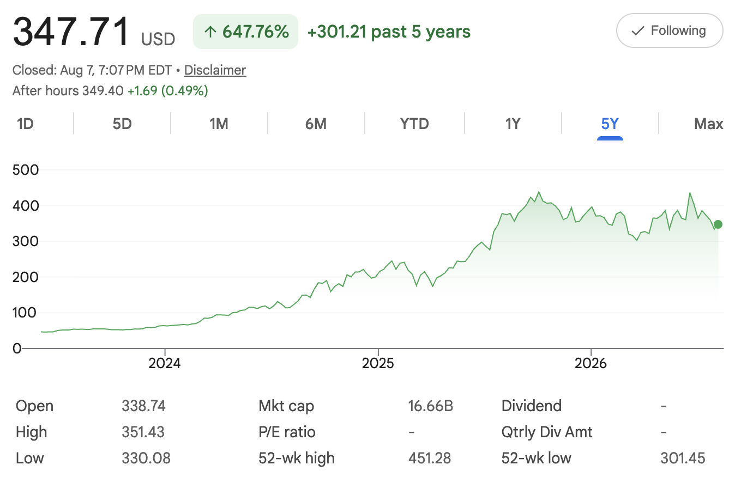Toggle the Following button off

coord(670,30)
